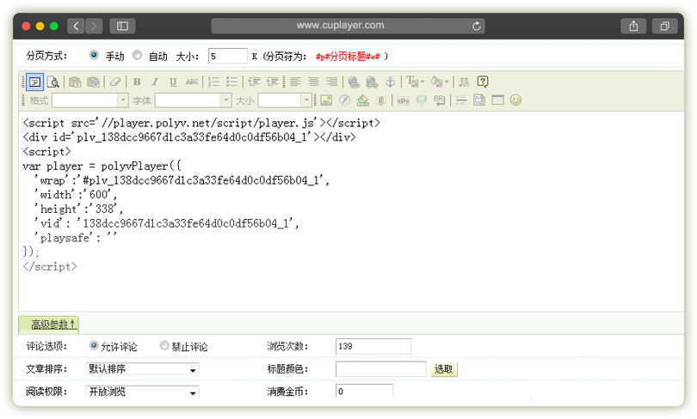Insert a numbered list
697x419 pixels.
tap(213, 82)
